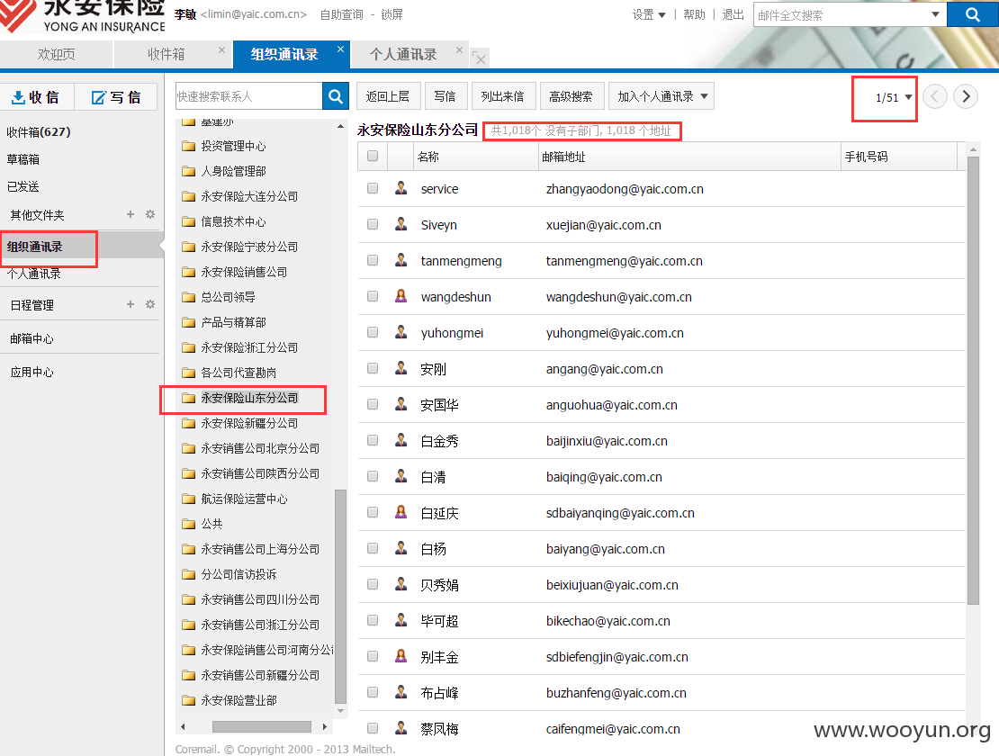Toggle select-all checkbox in table header

[x=373, y=156]
